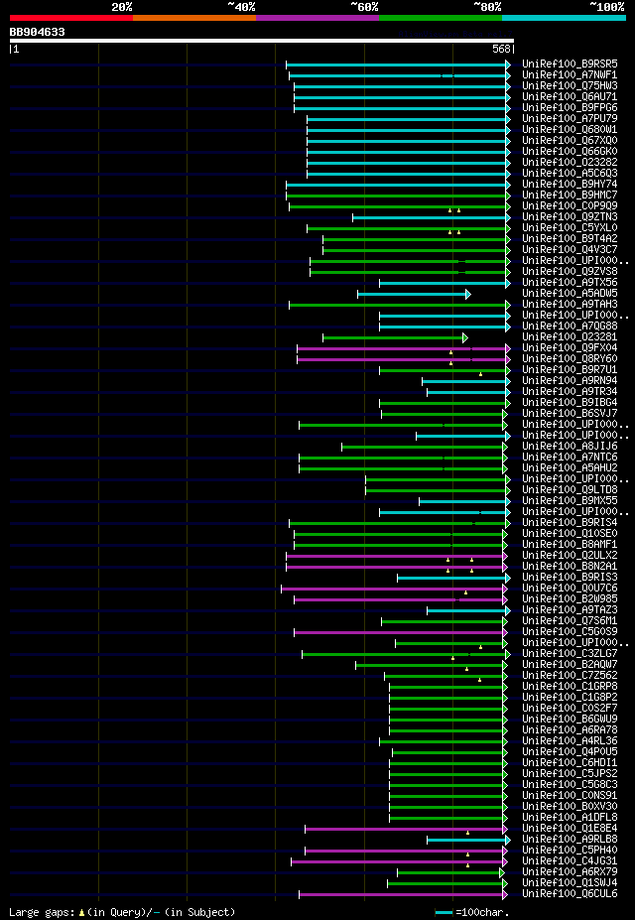Select label UniRef100_B9RIS4

pos(570,523)
